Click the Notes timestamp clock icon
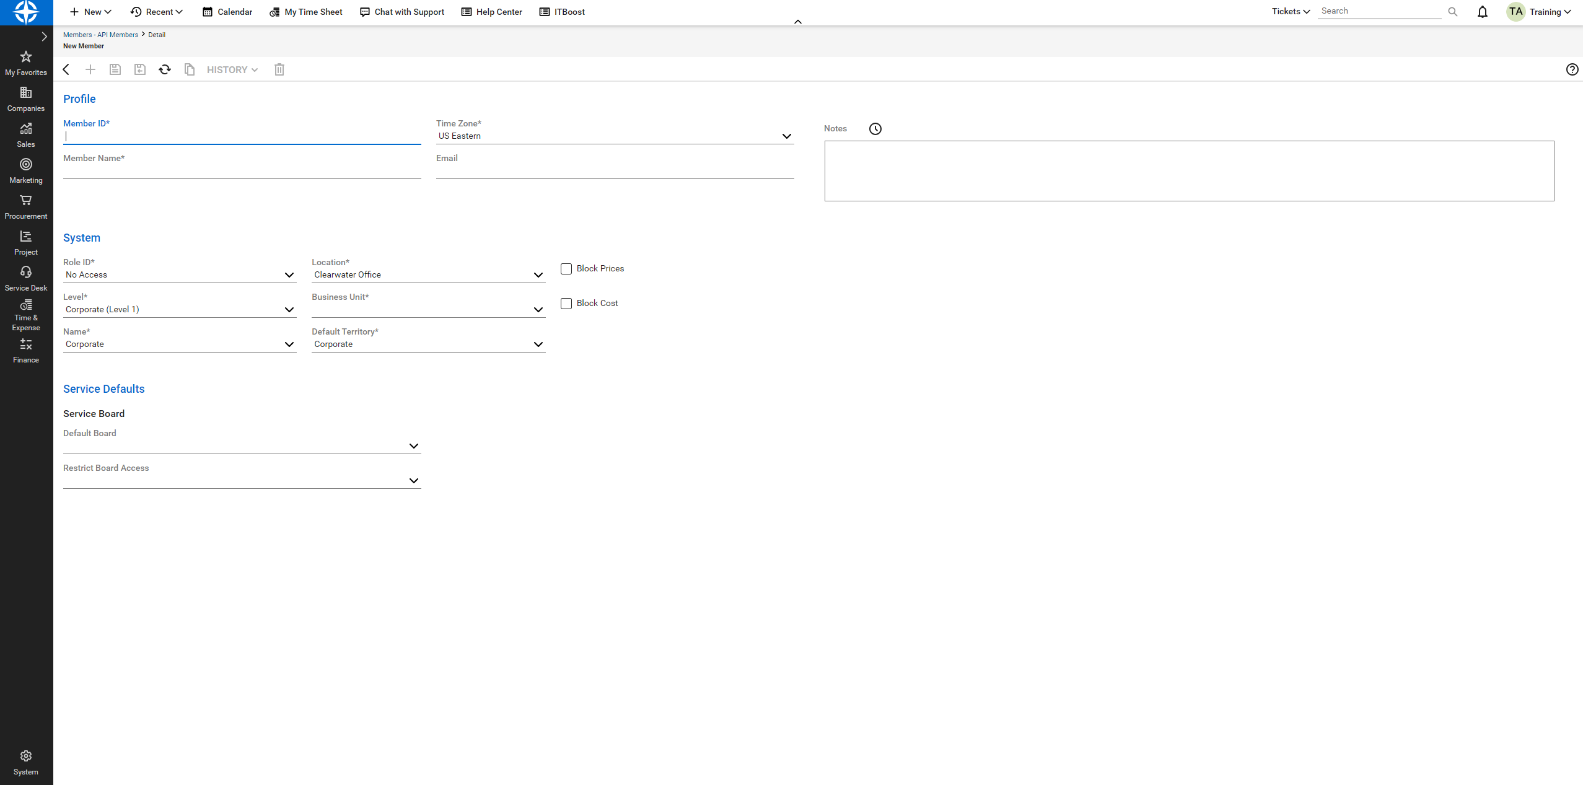This screenshot has width=1583, height=785. pyautogui.click(x=875, y=129)
